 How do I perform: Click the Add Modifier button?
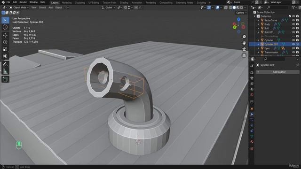(x=277, y=72)
